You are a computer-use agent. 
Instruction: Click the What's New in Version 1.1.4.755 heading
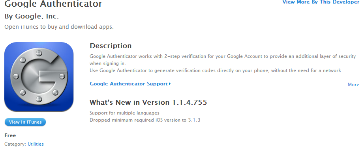point(148,102)
